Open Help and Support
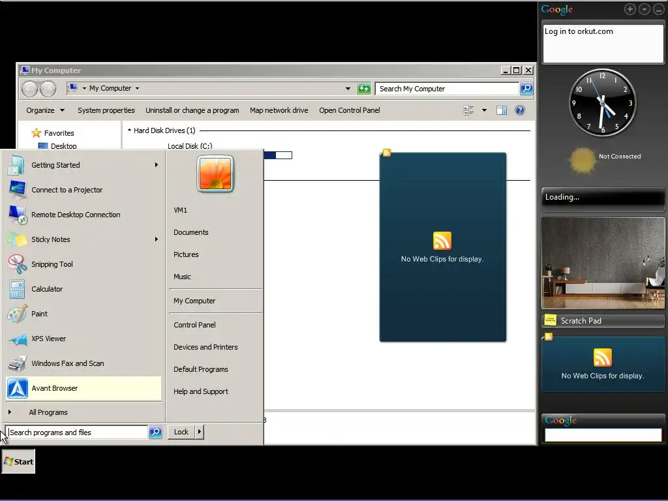This screenshot has height=501, width=668. 201,391
